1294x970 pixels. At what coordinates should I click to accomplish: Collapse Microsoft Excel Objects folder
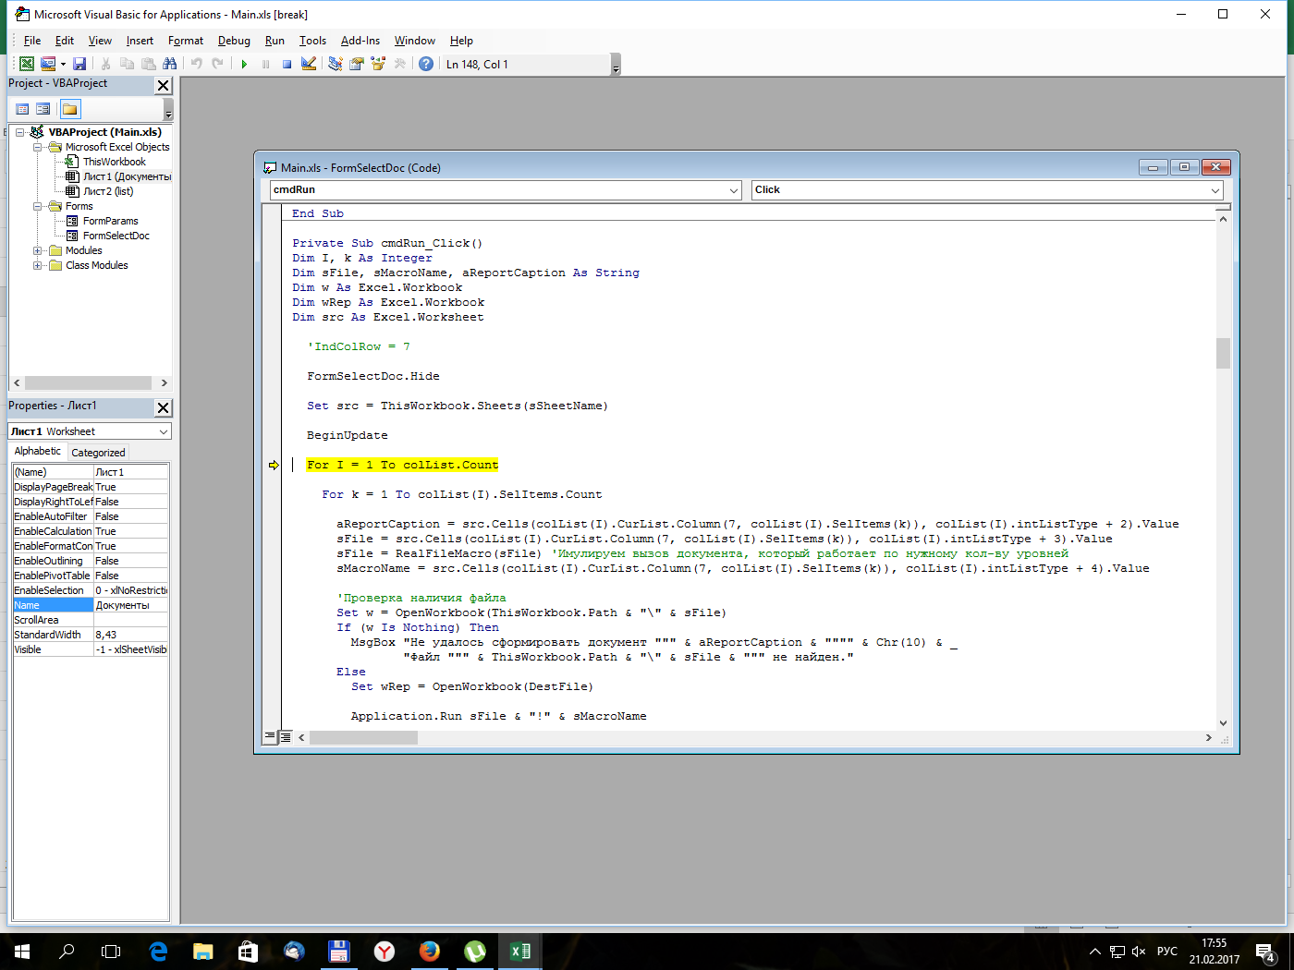click(38, 147)
